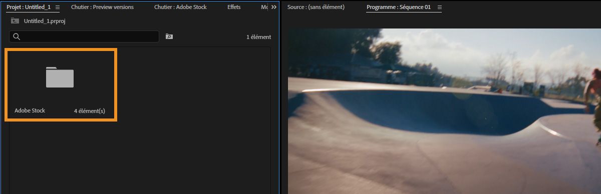
Task: Open the find in bin search folder icon
Action: 169,36
